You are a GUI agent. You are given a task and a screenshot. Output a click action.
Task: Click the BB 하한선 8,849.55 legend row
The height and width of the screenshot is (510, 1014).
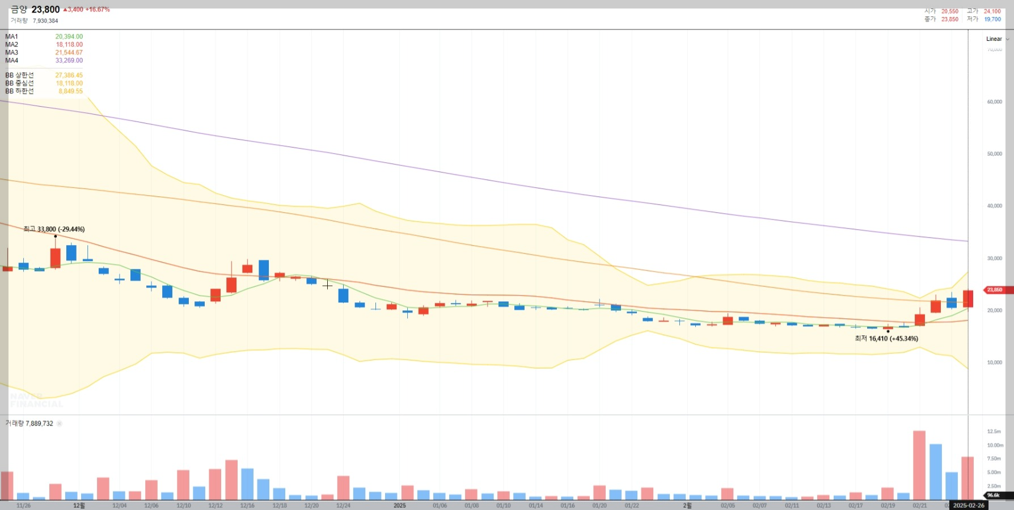44,91
